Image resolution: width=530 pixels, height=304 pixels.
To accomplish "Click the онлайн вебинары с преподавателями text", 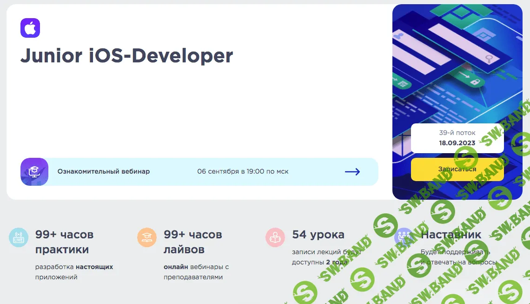I will pos(196,272).
